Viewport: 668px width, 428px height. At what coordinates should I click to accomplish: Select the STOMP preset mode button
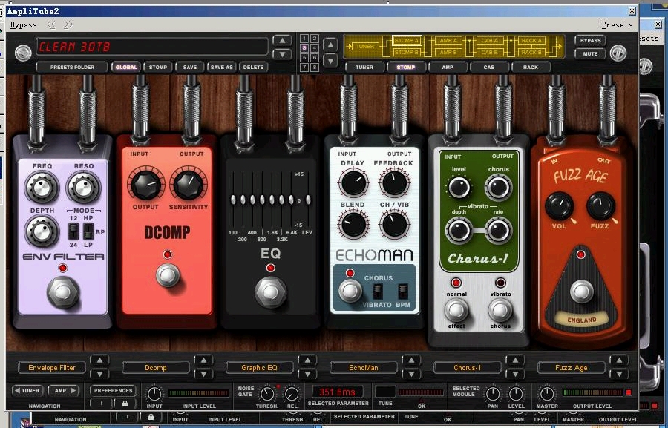157,68
